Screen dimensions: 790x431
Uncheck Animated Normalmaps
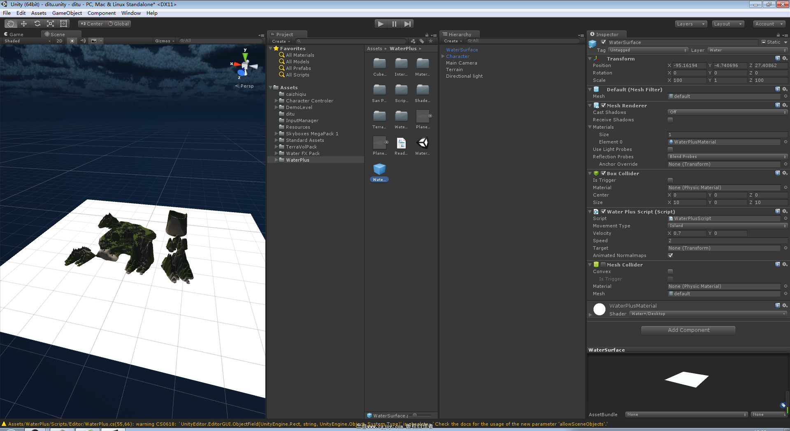(670, 255)
